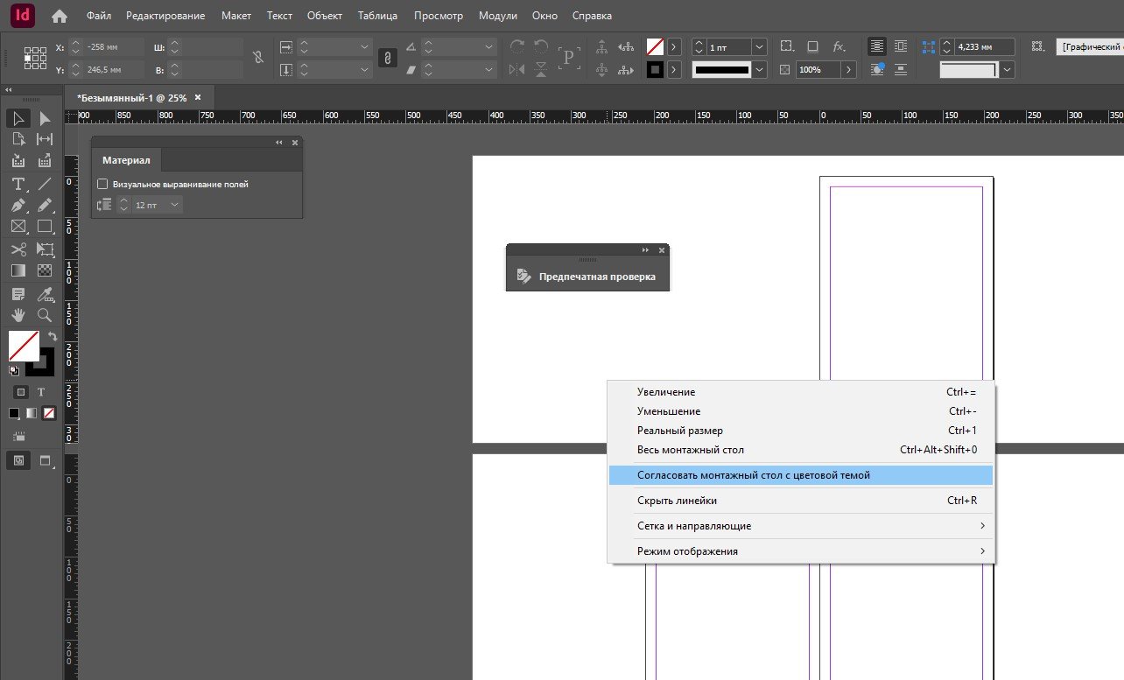The width and height of the screenshot is (1124, 680).
Task: Activate the Hand tool
Action: 18,315
